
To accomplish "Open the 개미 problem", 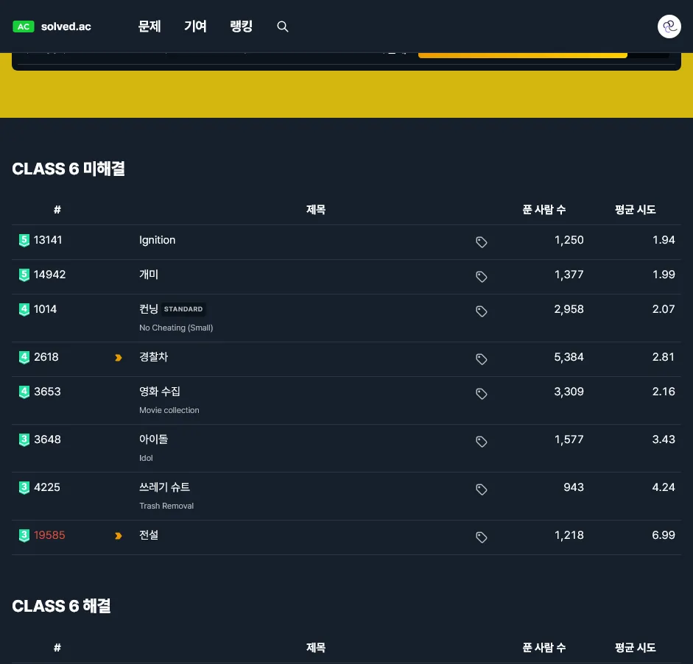I will pos(149,274).
